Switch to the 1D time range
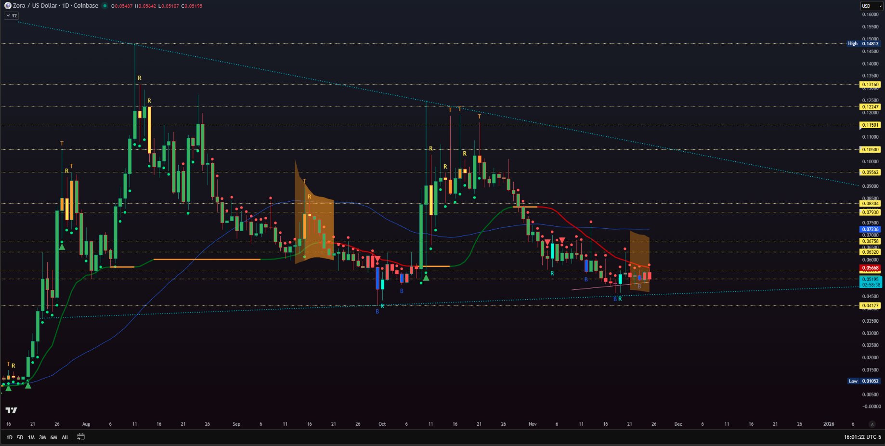Screen dimensions: 885x446 tap(9, 437)
